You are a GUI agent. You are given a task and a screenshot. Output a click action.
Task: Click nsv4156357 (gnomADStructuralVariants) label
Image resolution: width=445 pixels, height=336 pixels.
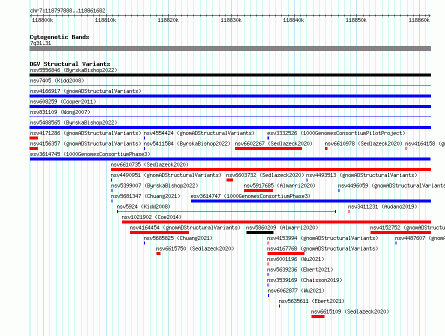tap(85, 143)
